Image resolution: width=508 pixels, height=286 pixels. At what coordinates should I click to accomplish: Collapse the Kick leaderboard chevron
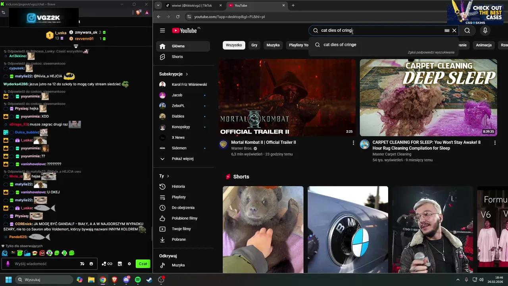[76, 46]
